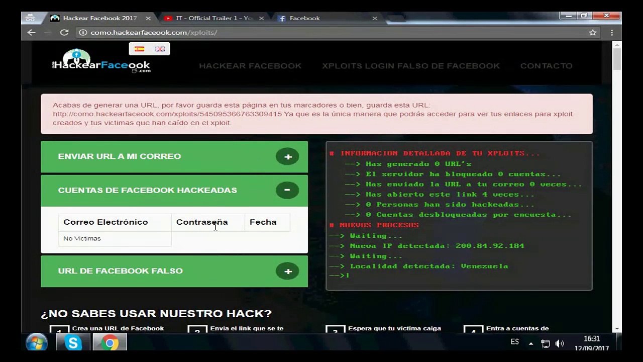
Task: Click 'El servidor ha bloqueado 0 cuentas' line
Action: pos(453,174)
